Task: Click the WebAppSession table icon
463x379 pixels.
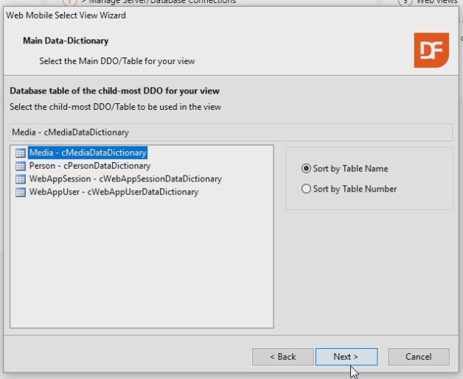Action: [21, 179]
